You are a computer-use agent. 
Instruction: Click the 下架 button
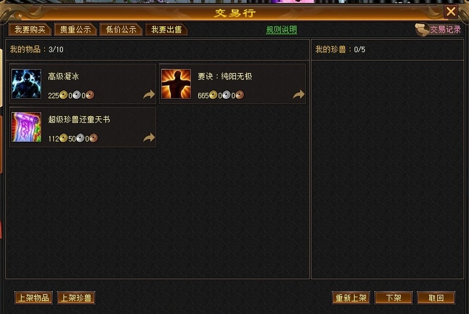pyautogui.click(x=393, y=298)
